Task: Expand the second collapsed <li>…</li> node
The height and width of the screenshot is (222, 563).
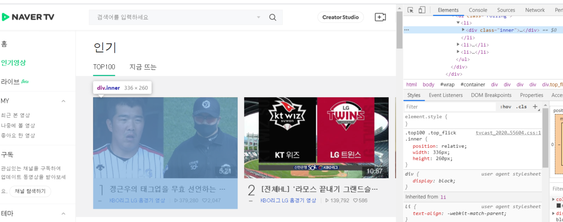Action: click(458, 52)
